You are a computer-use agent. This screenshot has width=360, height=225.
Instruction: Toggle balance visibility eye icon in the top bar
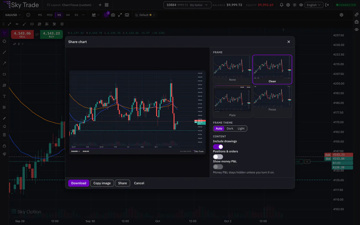coord(301,5)
